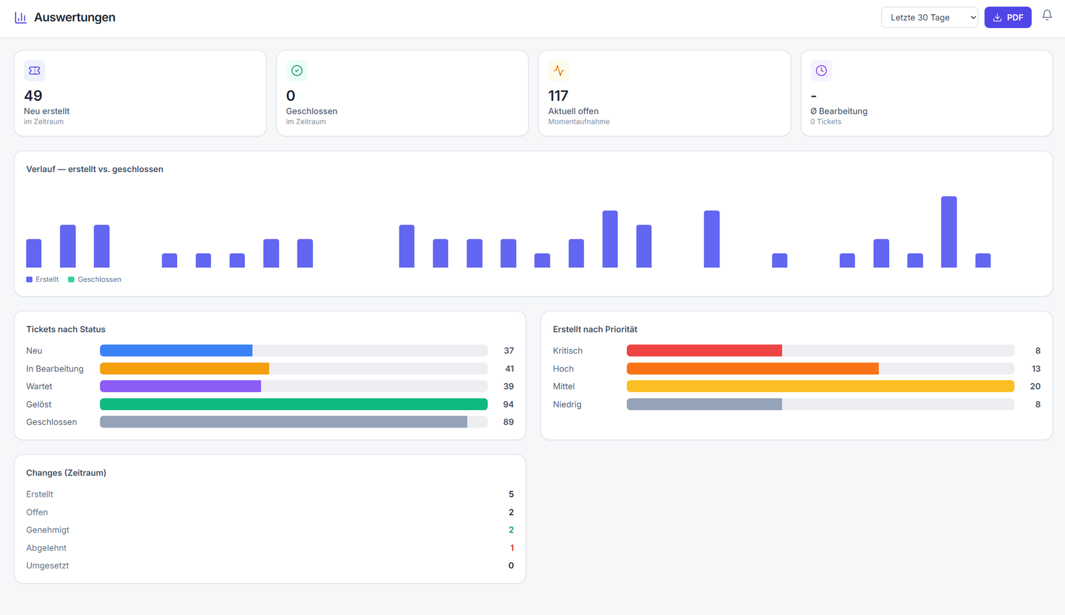Image resolution: width=1065 pixels, height=615 pixels.
Task: Click the "Genehmigt" row in Changes
Action: point(270,530)
